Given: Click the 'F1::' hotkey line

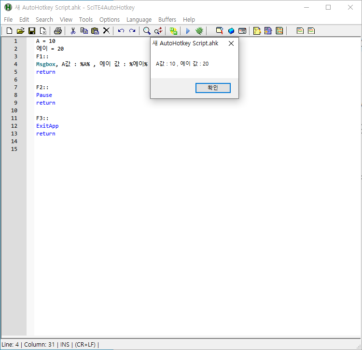Looking at the screenshot, I should click(42, 56).
